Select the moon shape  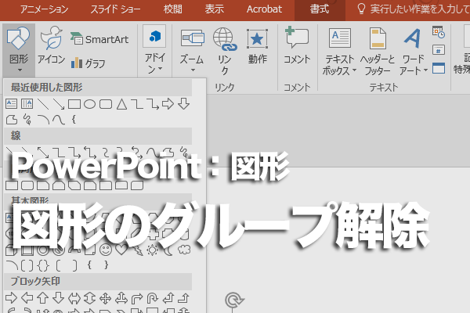click(168, 250)
